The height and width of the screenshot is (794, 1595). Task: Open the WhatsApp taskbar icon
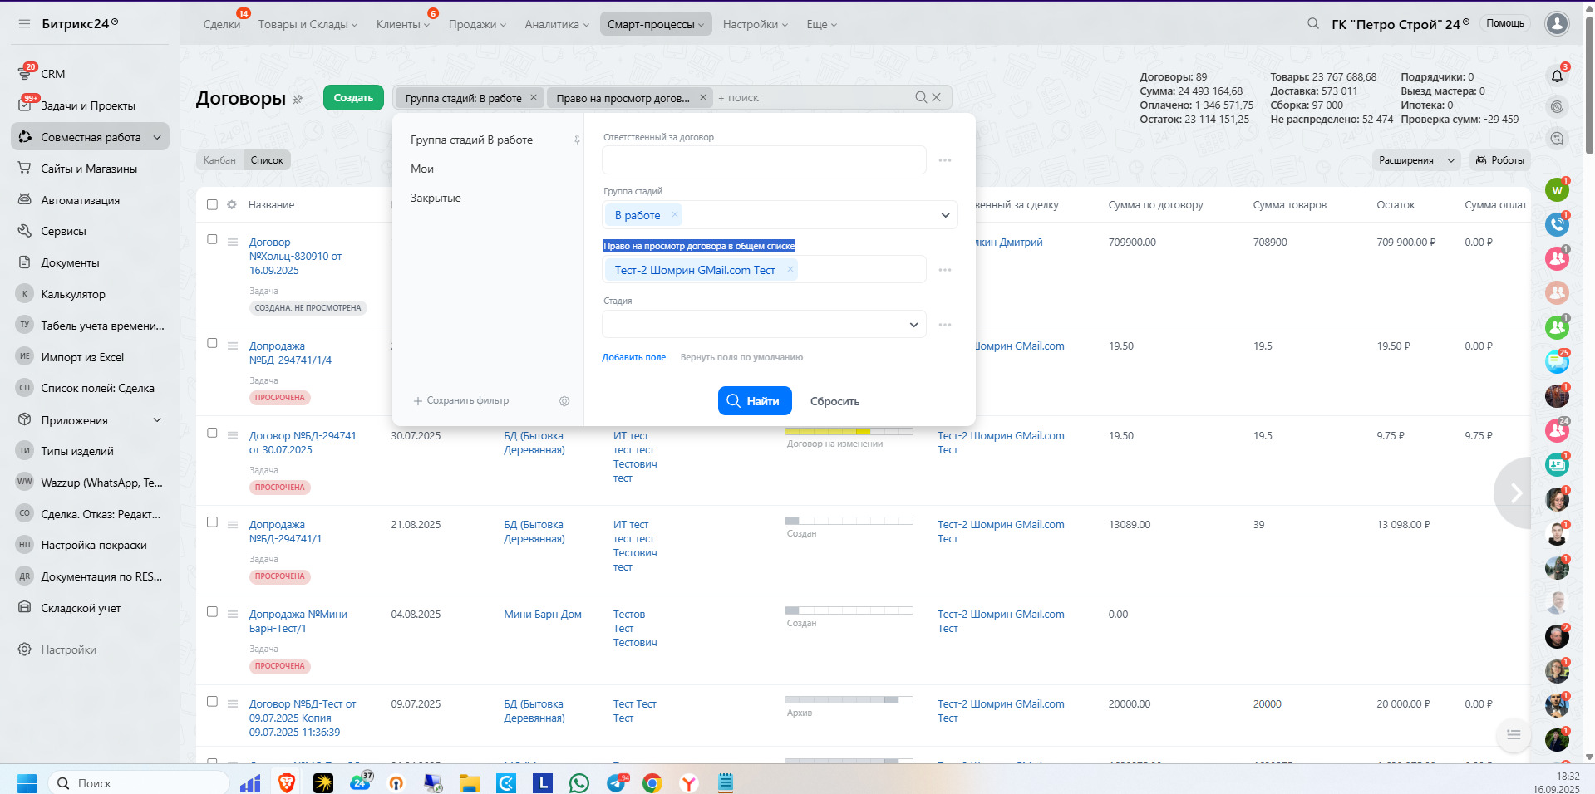click(579, 782)
